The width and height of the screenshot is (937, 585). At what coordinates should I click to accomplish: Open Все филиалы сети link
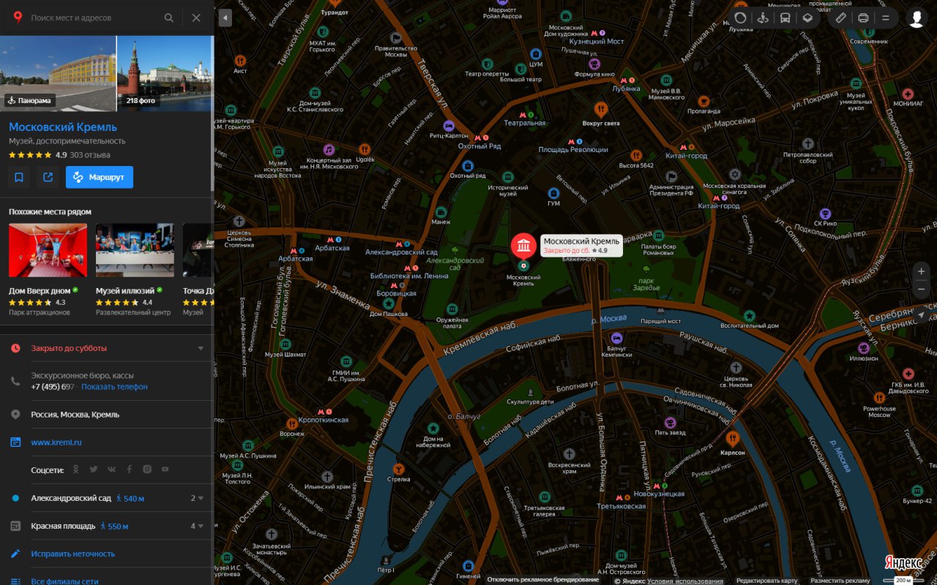click(x=64, y=581)
